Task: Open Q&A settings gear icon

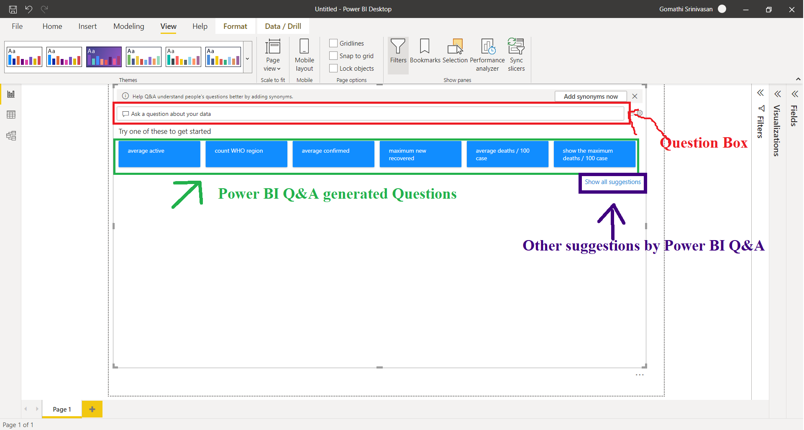Action: (x=639, y=113)
